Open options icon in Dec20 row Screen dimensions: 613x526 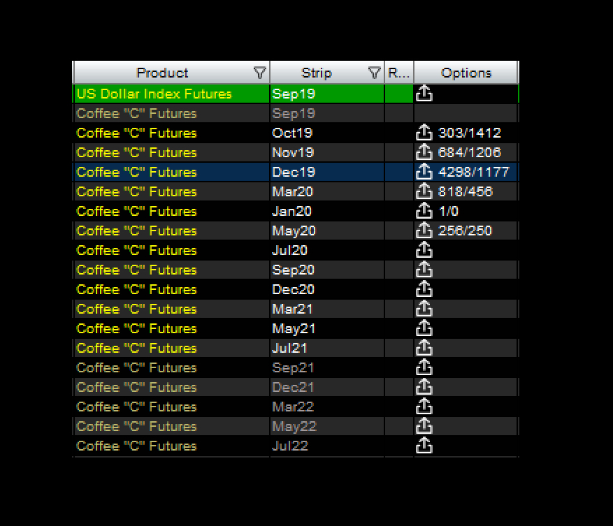(x=424, y=288)
